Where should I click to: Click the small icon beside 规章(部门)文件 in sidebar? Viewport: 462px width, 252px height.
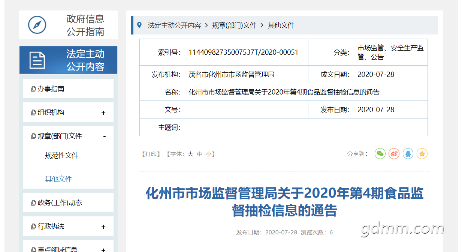click(x=33, y=136)
